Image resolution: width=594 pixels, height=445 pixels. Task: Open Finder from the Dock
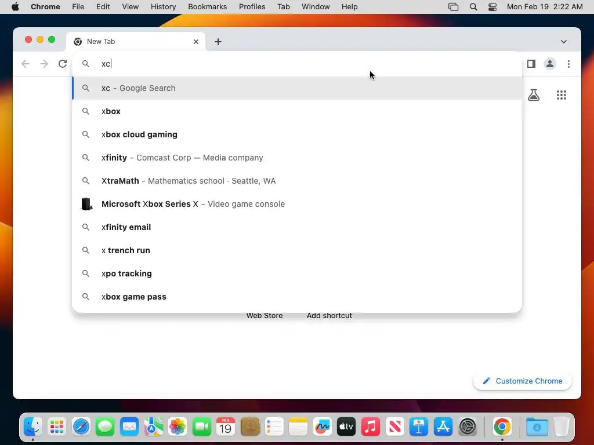33,427
